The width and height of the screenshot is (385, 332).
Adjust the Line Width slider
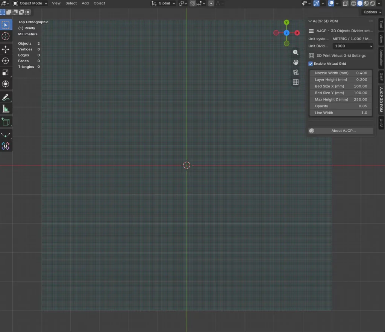[341, 113]
